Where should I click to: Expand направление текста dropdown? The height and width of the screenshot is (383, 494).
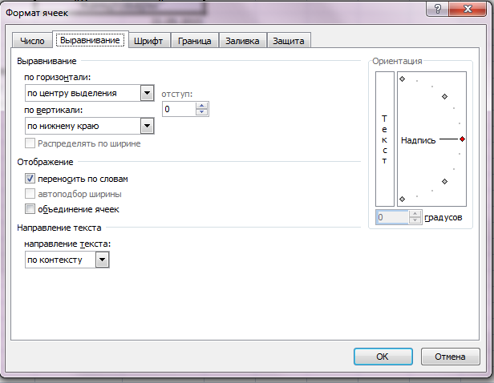pyautogui.click(x=67, y=260)
